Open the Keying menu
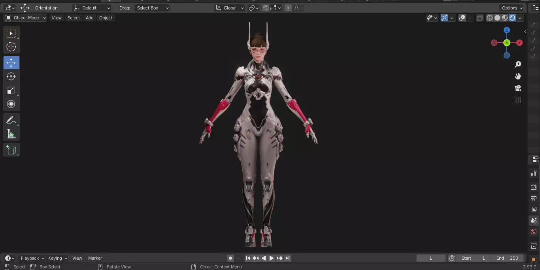 tap(57, 258)
